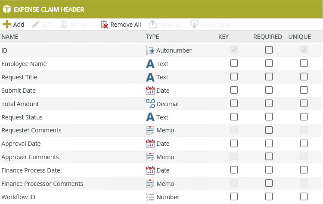Enable Required checkbox for Employee Name
The image size is (323, 204).
pos(269,64)
